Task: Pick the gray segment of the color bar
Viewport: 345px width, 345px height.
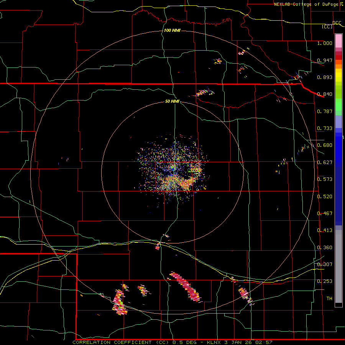Action: pyautogui.click(x=338, y=266)
